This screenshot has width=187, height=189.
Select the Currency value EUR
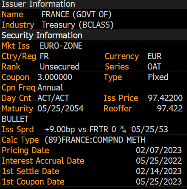click(154, 56)
